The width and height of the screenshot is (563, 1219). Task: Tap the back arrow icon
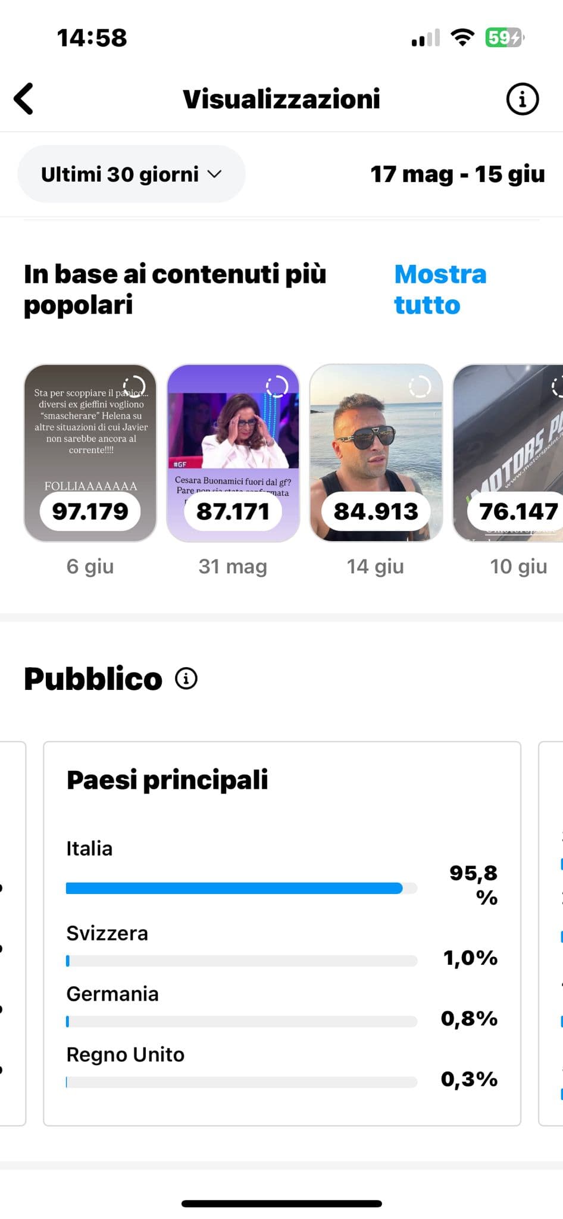click(x=24, y=99)
